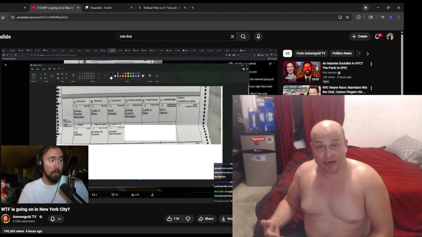Open 'An Islamist Socialist in NYC?' title link

click(x=343, y=66)
